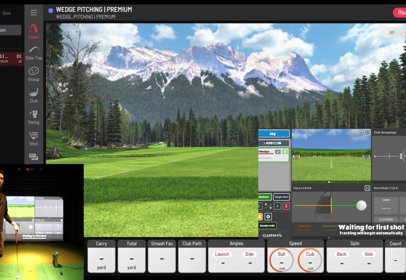Click the red button at top right

399,12
